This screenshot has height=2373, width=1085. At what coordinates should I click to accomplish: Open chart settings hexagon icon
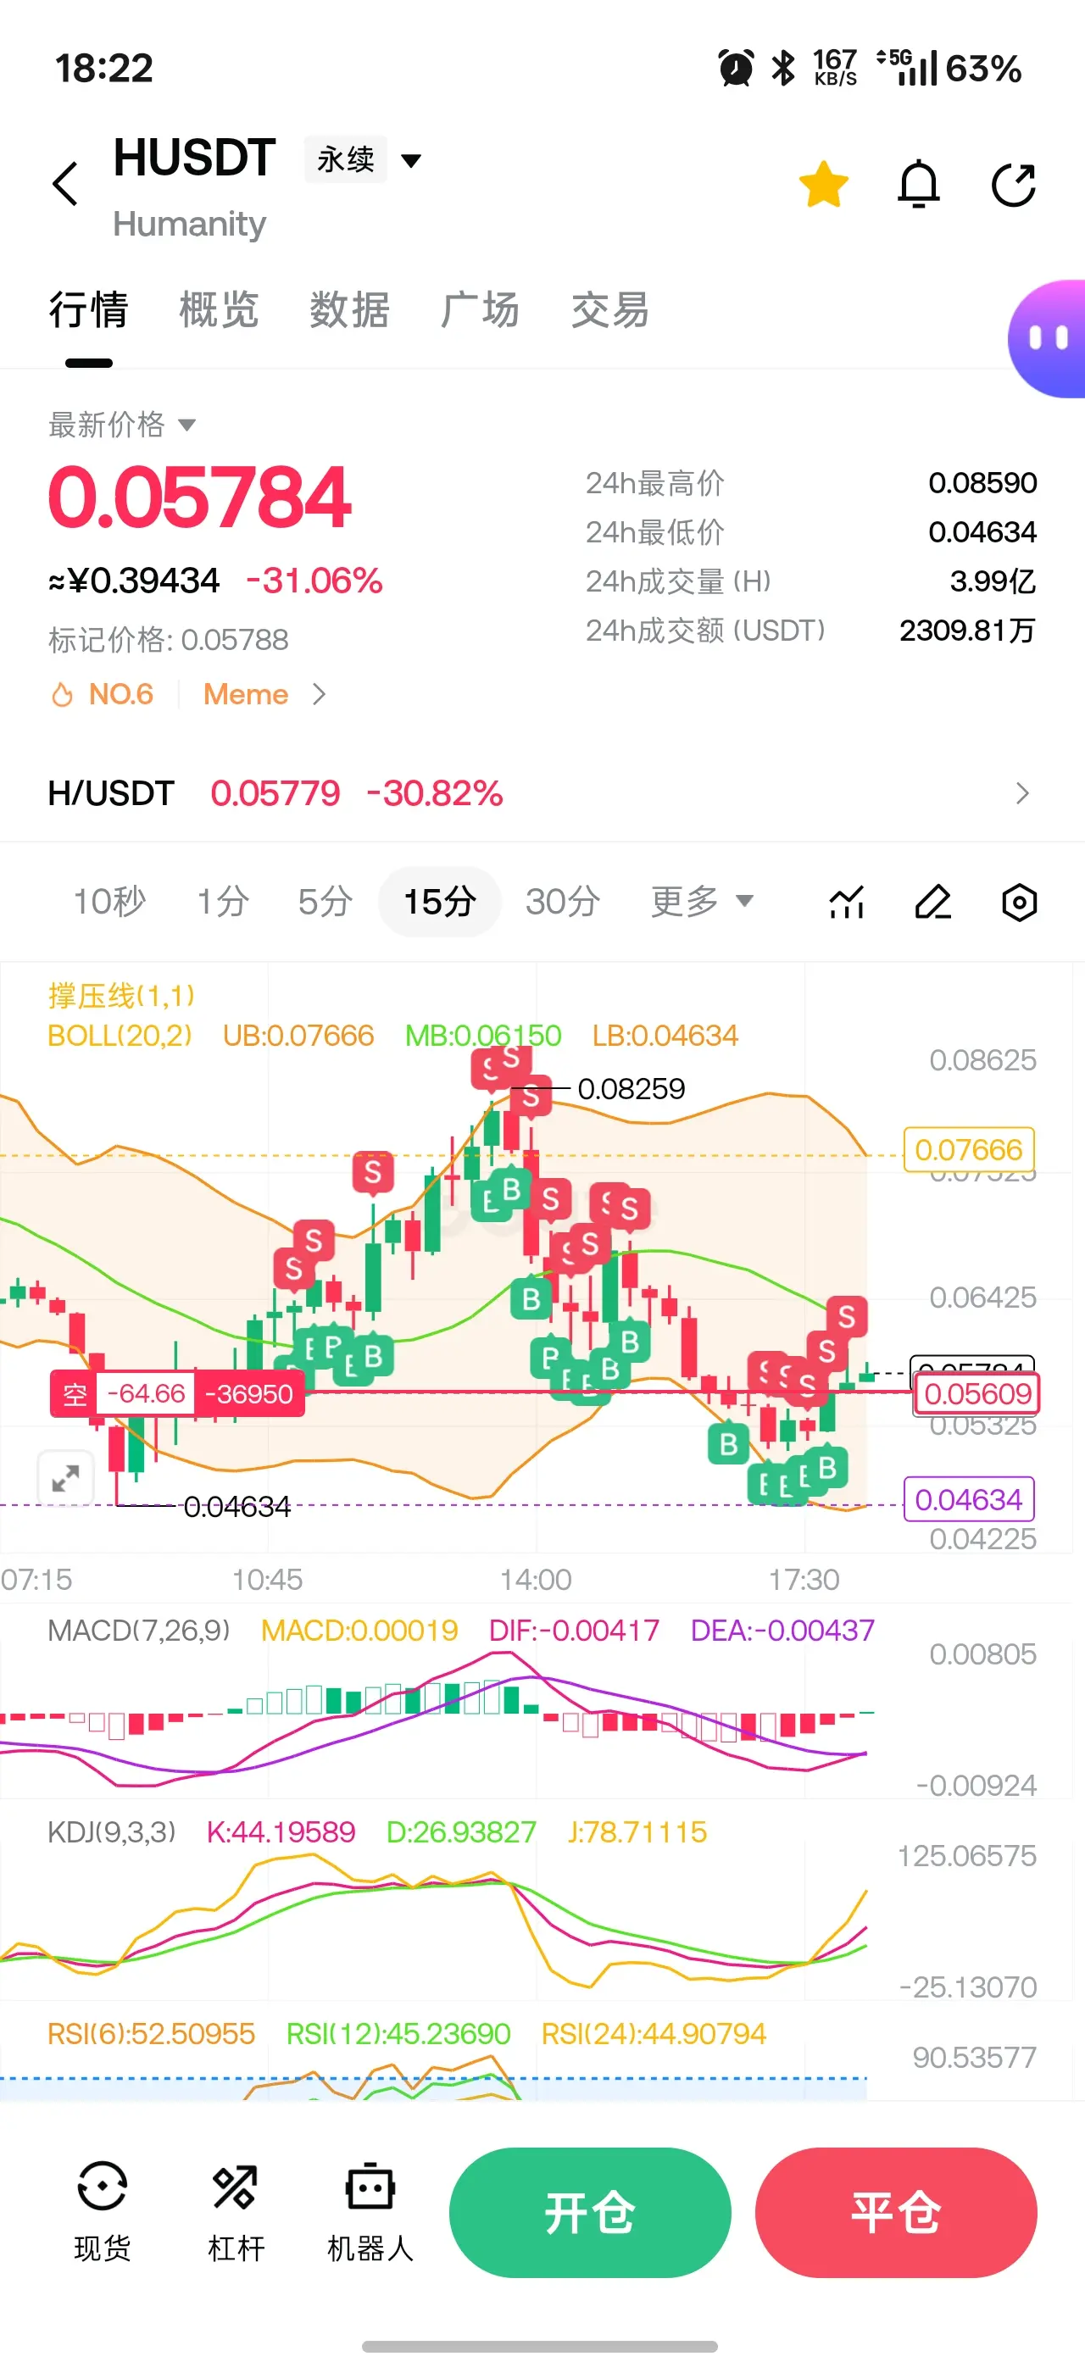pyautogui.click(x=1020, y=902)
